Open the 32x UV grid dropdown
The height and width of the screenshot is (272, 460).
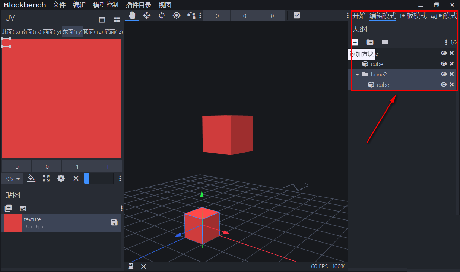[12, 179]
